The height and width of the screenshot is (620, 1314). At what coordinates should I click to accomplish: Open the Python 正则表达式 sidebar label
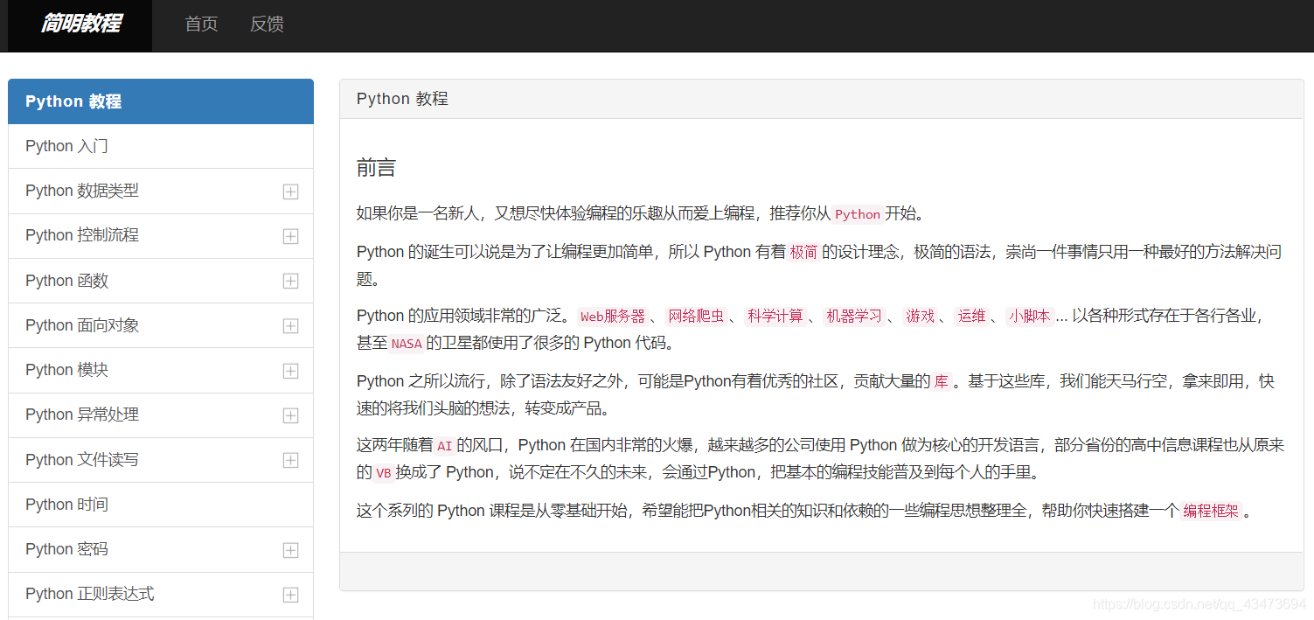point(90,594)
